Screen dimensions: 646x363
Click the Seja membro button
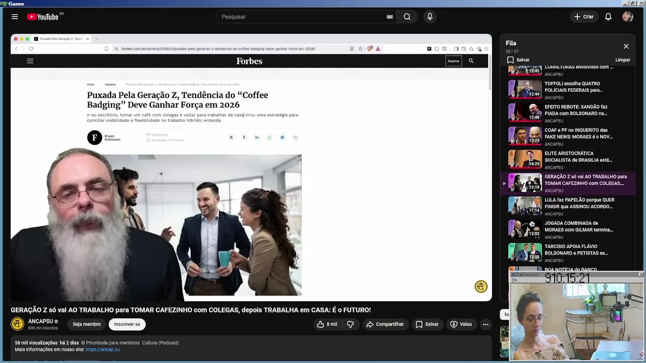(86, 324)
